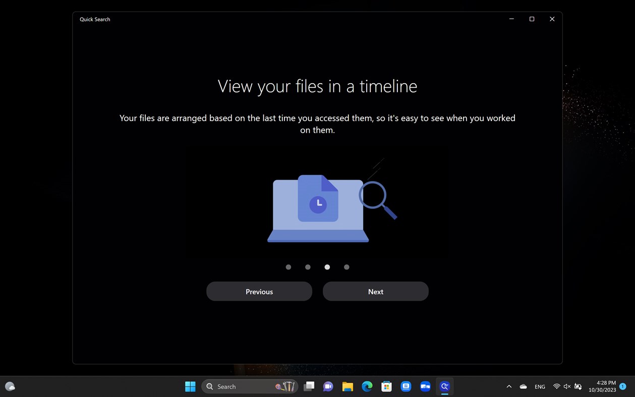
Task: Select the first slide indicator dot
Action: pos(288,267)
